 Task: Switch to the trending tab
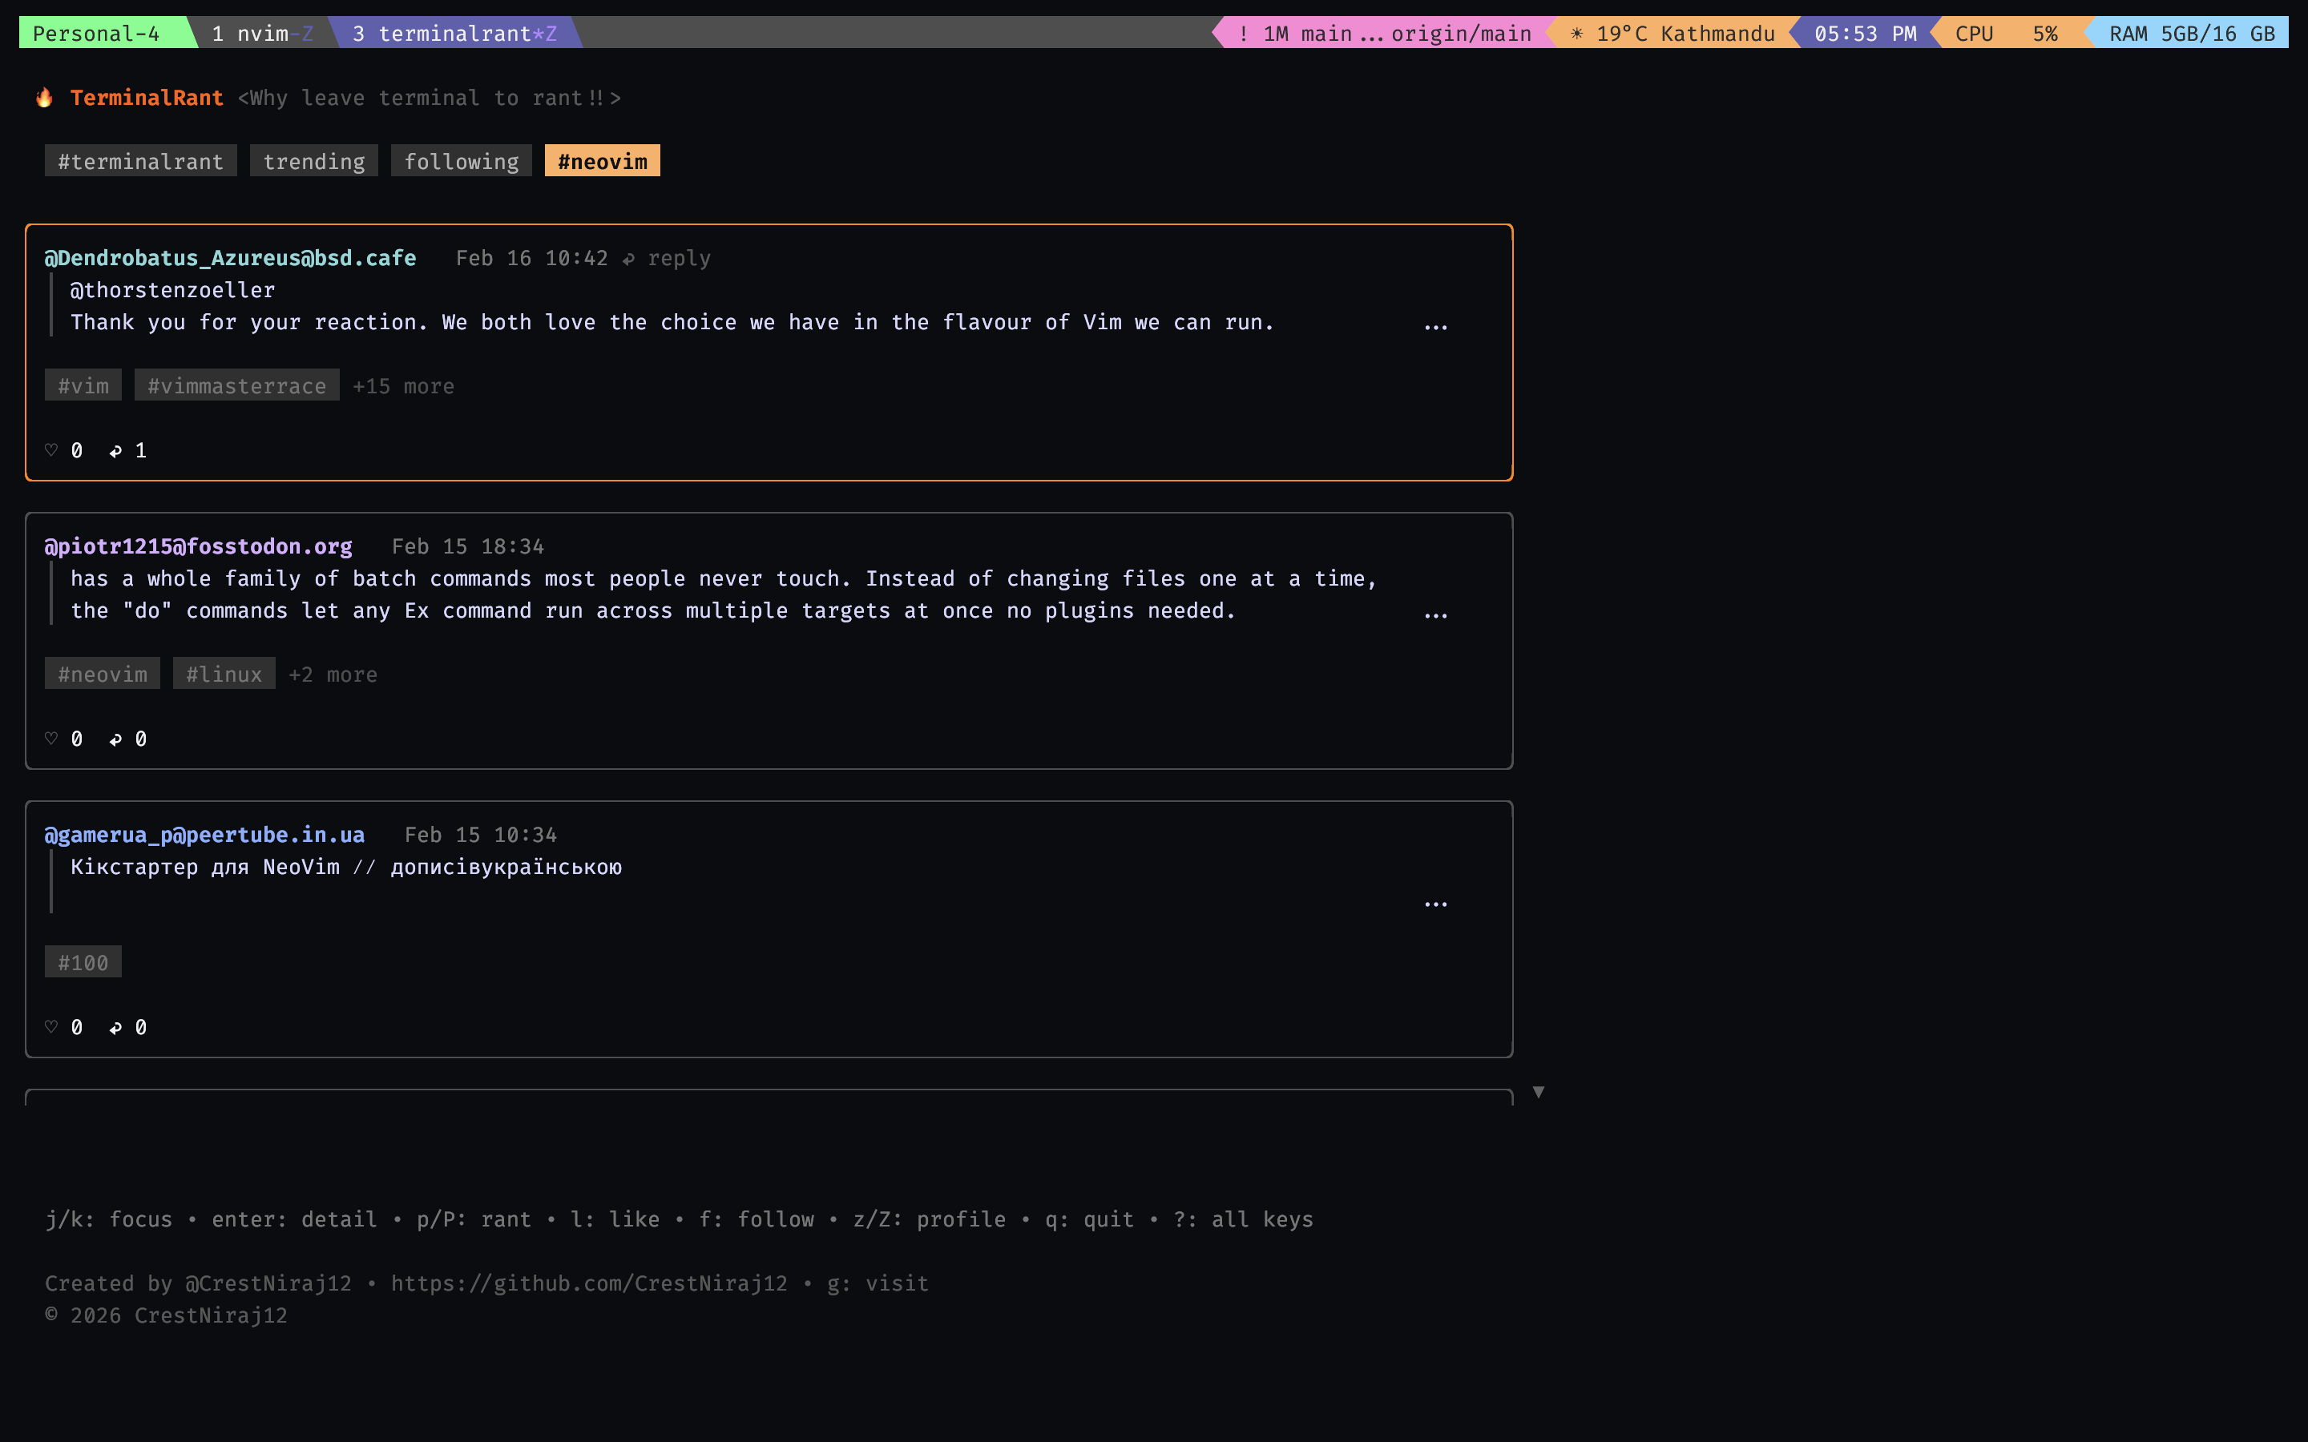point(314,160)
